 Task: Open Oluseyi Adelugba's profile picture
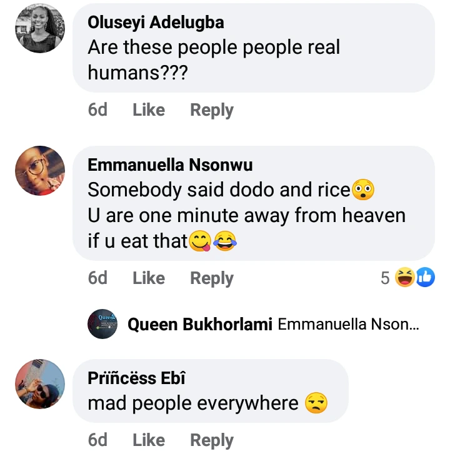[40, 29]
